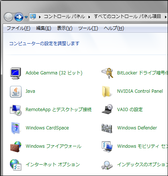Click the Windows Defender wall icon
The width and height of the screenshot is (168, 176).
pos(107,128)
